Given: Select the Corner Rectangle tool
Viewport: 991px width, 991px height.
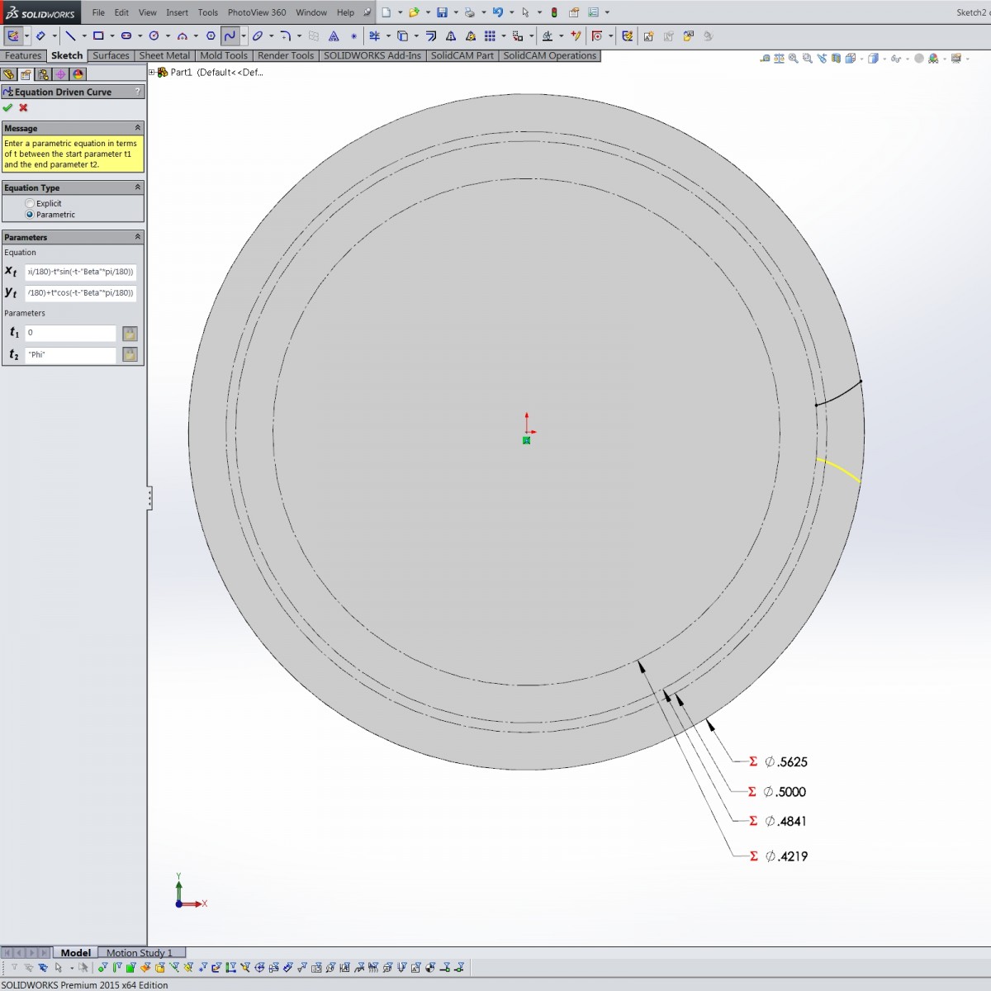Looking at the screenshot, I should [100, 36].
